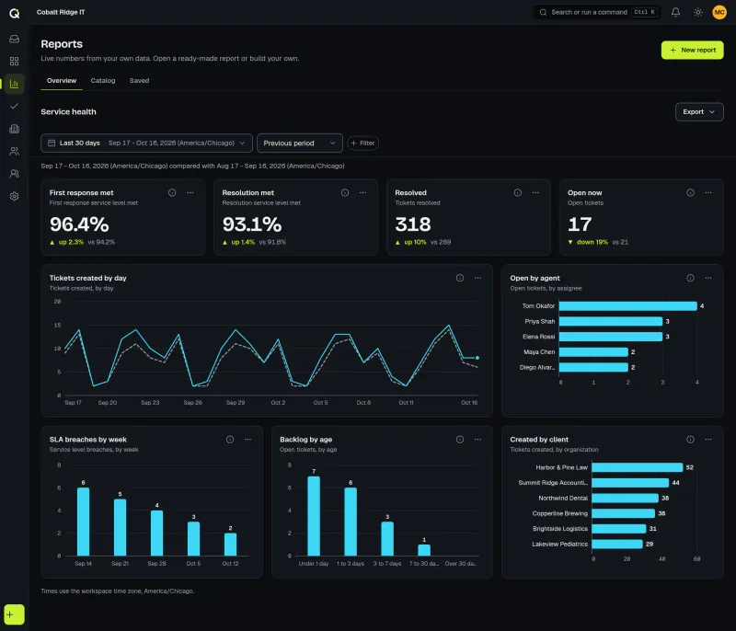Open the settings gear icon in sidebar
736x631 pixels.
click(x=15, y=196)
